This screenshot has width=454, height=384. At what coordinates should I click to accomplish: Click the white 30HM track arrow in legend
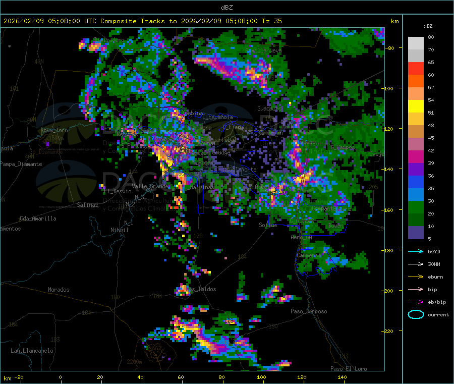coord(416,264)
